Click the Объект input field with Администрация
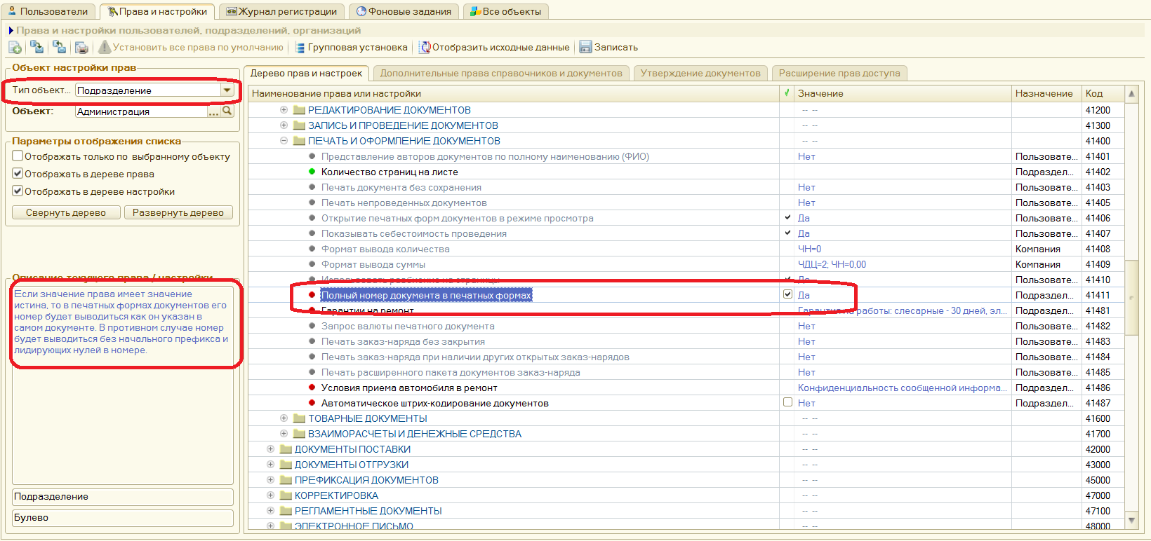Image resolution: width=1151 pixels, height=541 pixels. coord(142,111)
